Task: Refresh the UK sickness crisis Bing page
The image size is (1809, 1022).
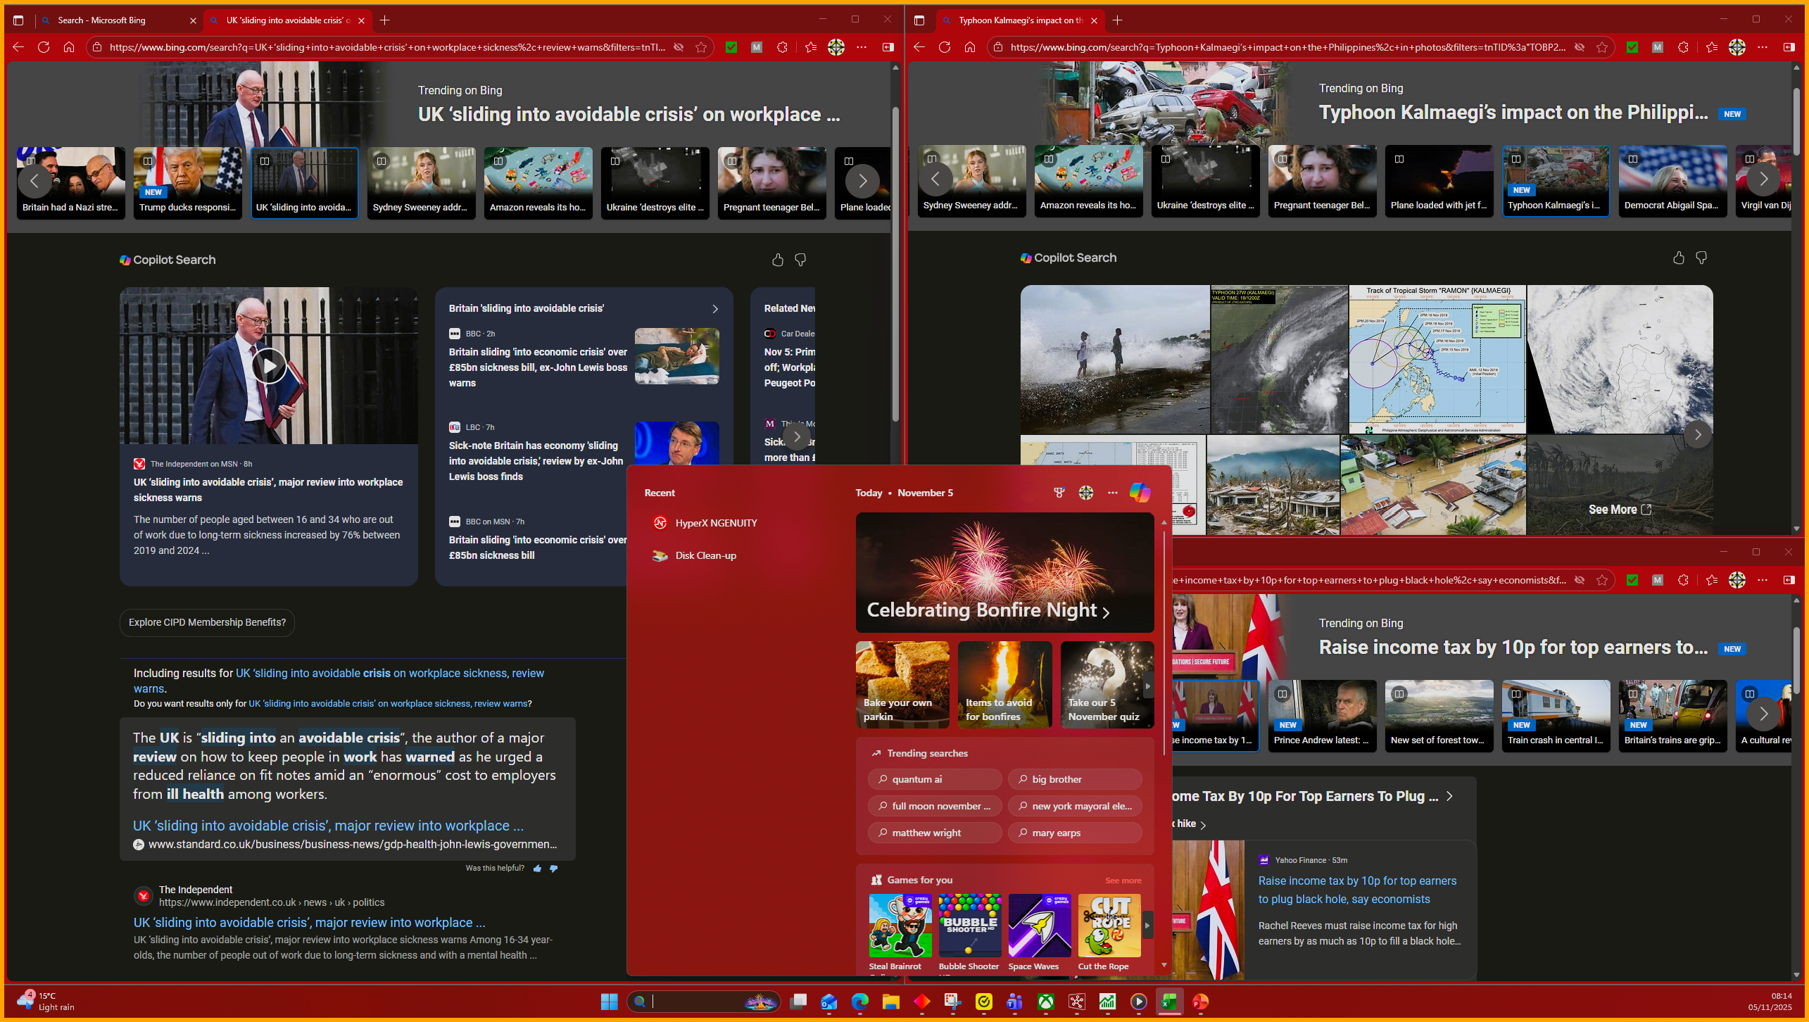Action: [x=44, y=47]
